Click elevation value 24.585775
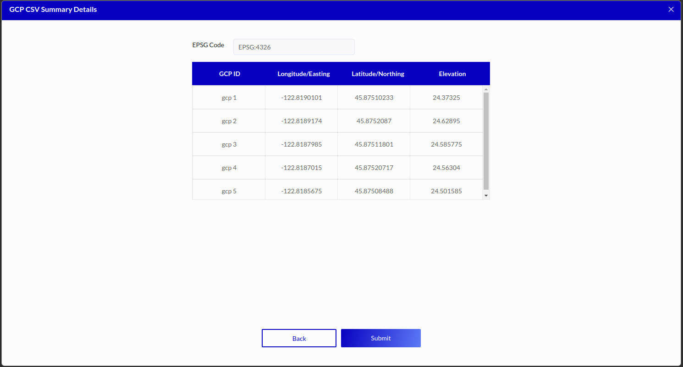Viewport: 683px width, 367px height. [x=446, y=144]
